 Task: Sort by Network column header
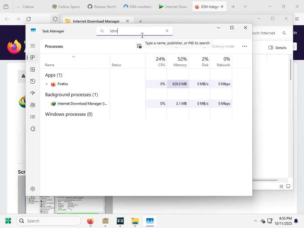(x=221, y=61)
